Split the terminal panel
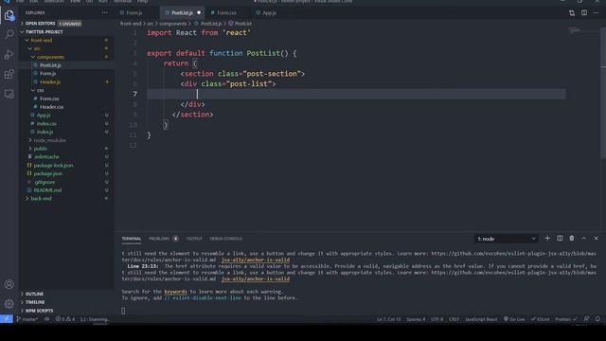The width and height of the screenshot is (606, 341). (560, 238)
